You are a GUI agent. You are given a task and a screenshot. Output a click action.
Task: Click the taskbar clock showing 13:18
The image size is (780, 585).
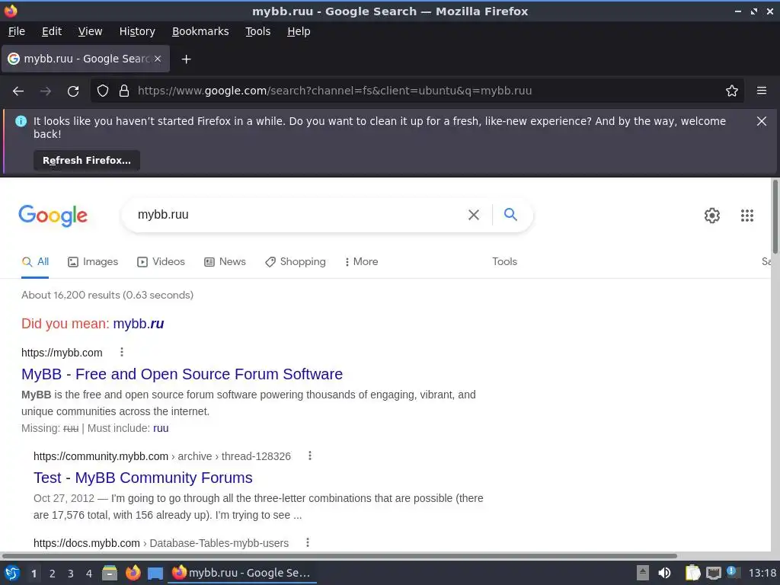(x=762, y=573)
